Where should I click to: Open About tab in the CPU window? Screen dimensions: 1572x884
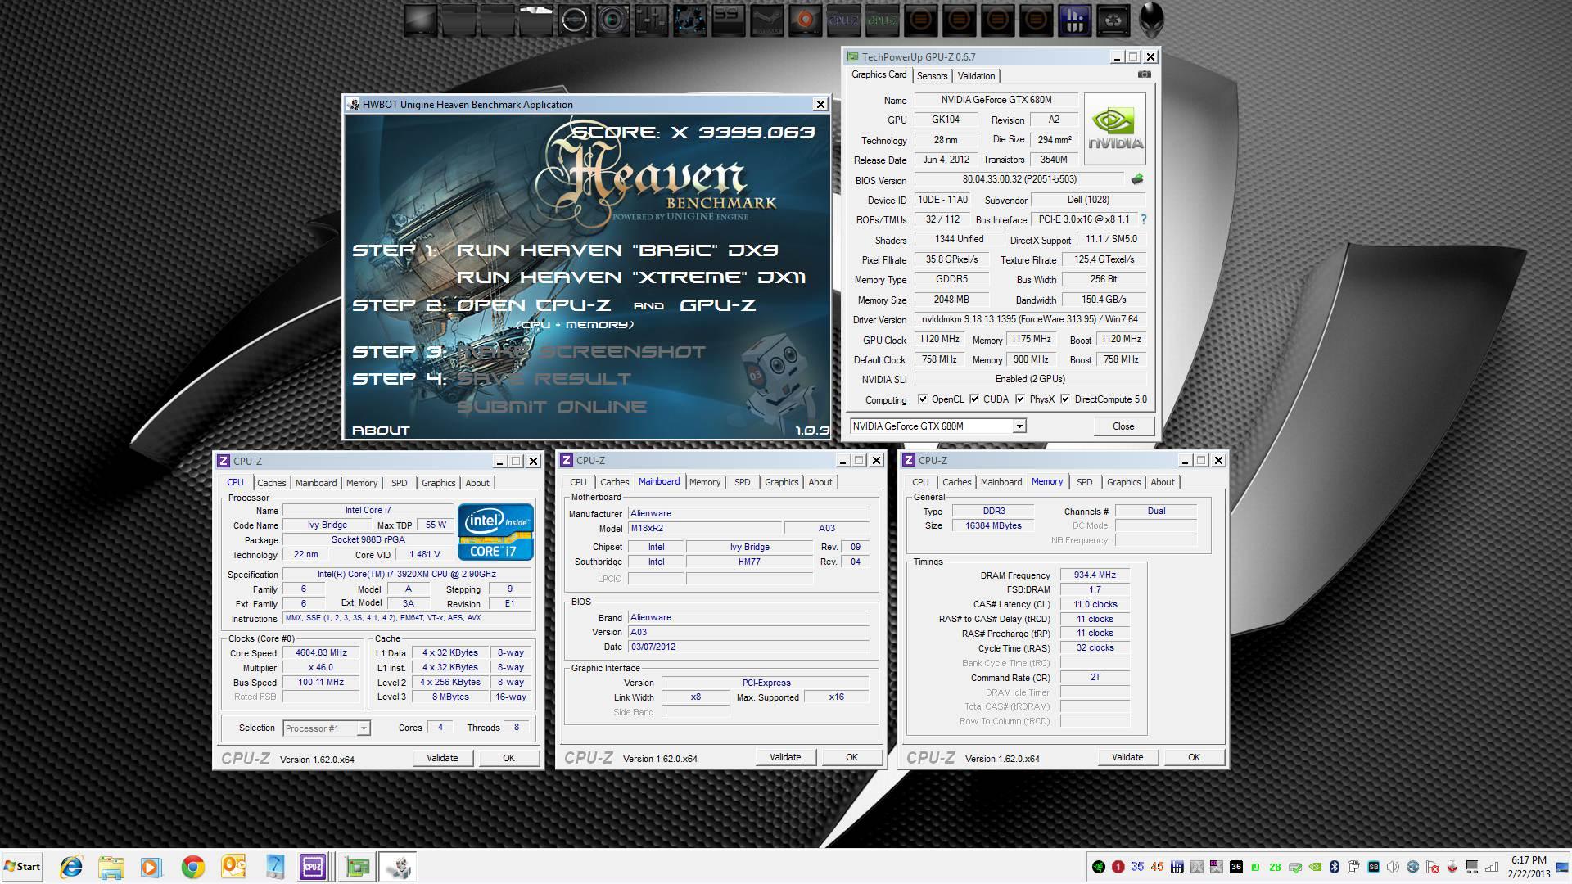pyautogui.click(x=477, y=483)
